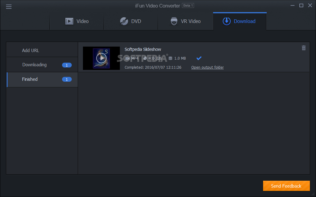This screenshot has width=316, height=197.
Task: Click the Completed date and time text
Action: [153, 67]
